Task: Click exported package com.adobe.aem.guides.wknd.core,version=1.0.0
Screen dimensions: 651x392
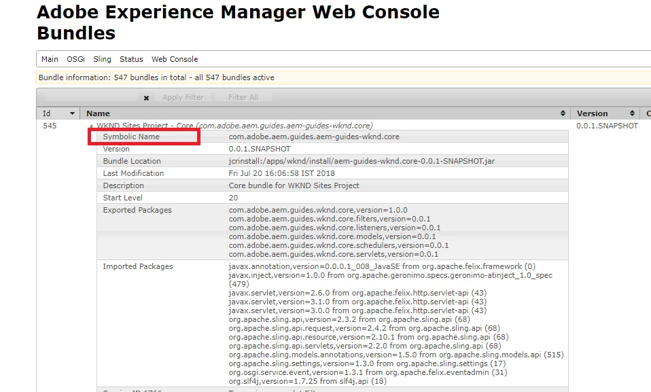Action: pos(318,210)
